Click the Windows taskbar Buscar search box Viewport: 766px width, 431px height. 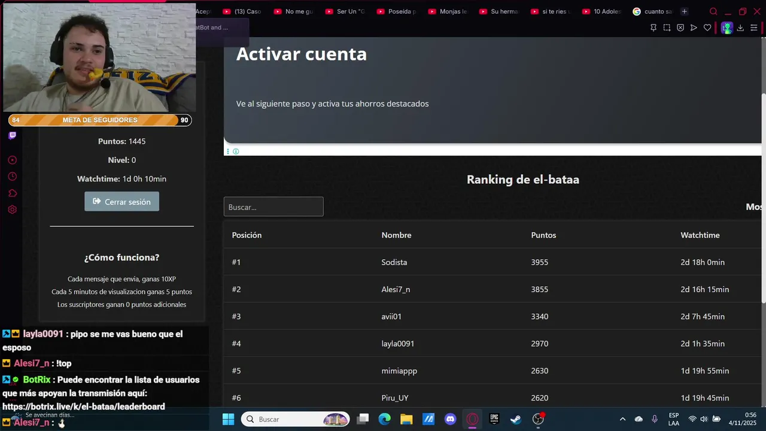coord(296,419)
